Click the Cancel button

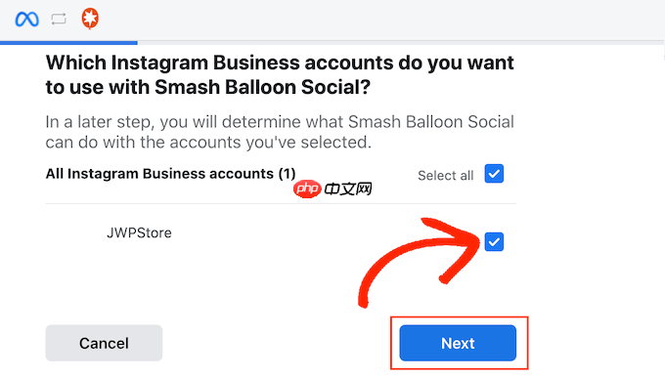[104, 343]
